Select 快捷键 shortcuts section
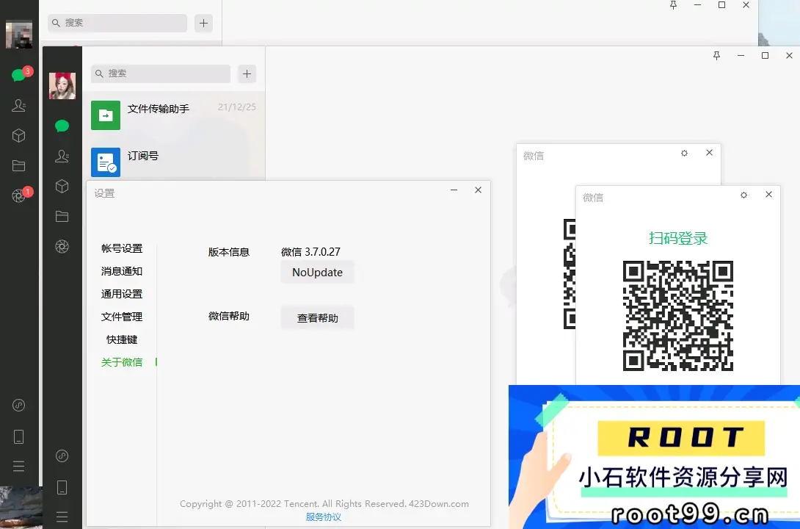Screen dimensions: 800x529 122,339
